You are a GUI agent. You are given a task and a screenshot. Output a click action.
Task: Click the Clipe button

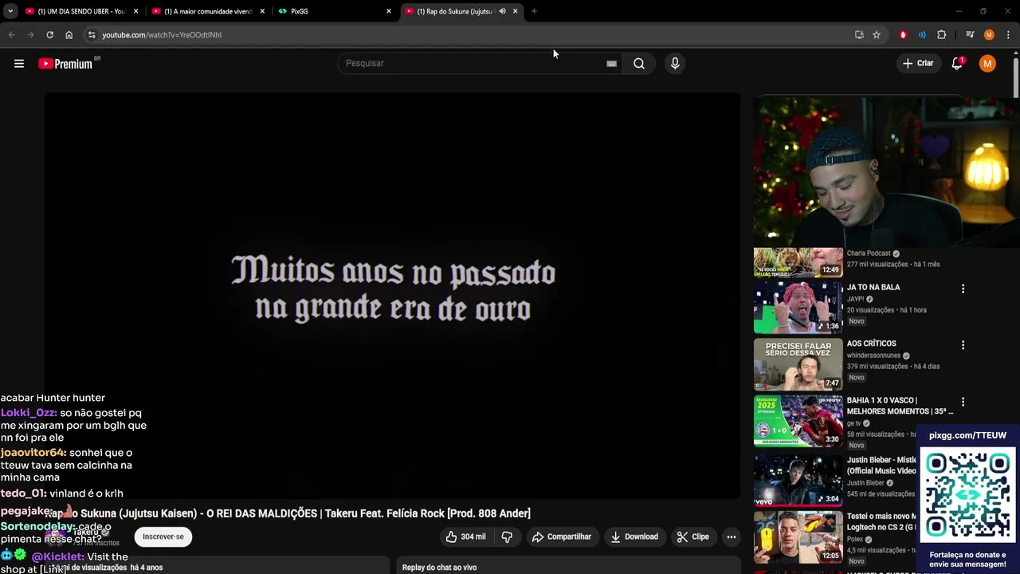(693, 537)
